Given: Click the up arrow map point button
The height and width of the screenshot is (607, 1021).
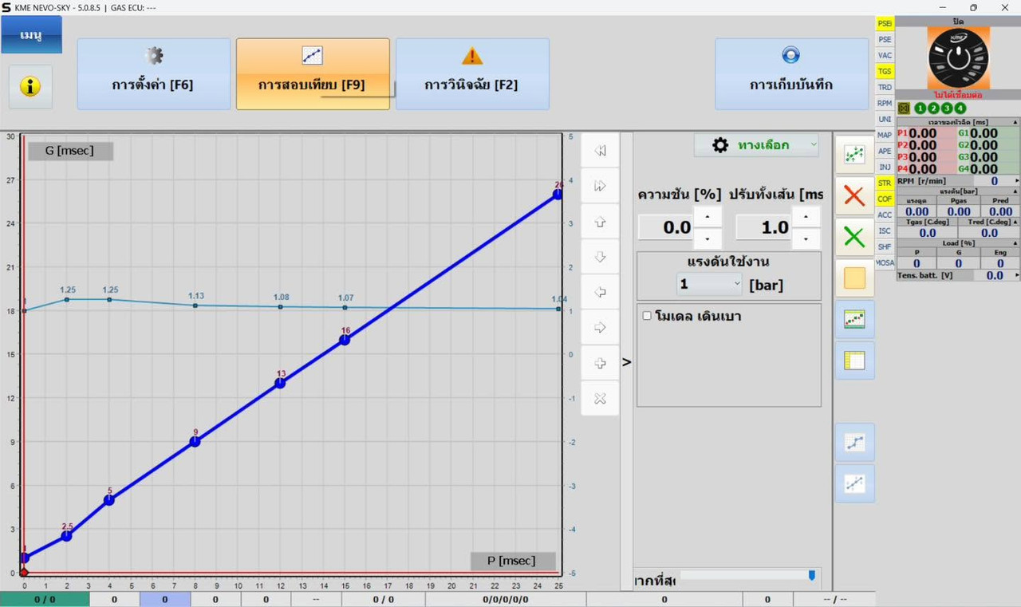Looking at the screenshot, I should [601, 222].
